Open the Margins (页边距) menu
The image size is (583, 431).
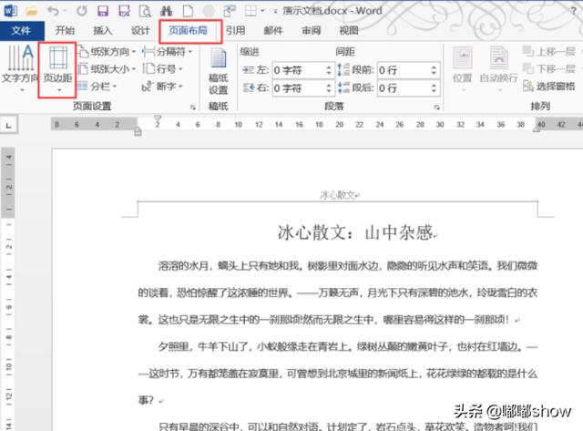tap(57, 69)
